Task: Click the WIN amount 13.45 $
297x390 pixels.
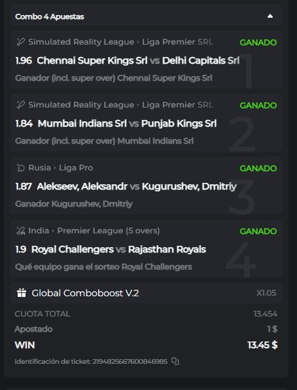Action: pos(262,345)
